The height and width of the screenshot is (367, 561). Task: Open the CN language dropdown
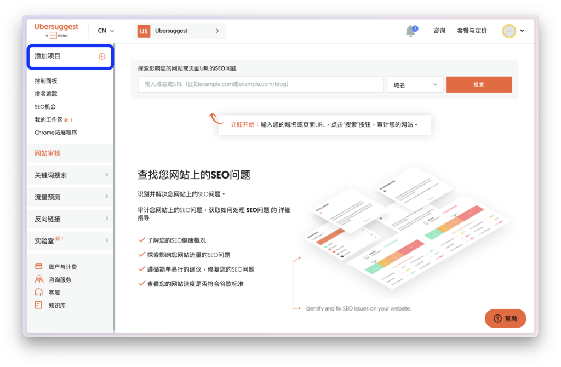coord(106,31)
